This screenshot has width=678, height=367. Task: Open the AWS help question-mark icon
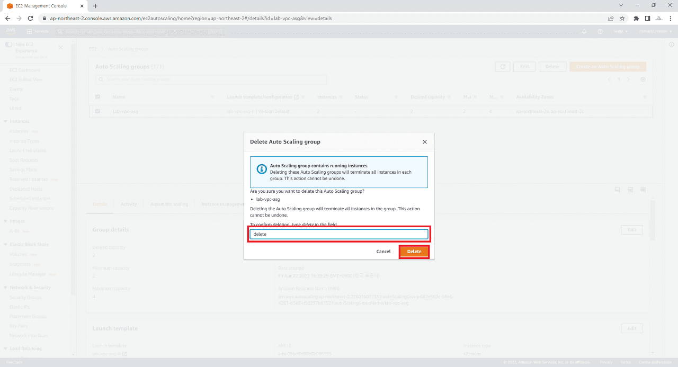[x=600, y=31]
